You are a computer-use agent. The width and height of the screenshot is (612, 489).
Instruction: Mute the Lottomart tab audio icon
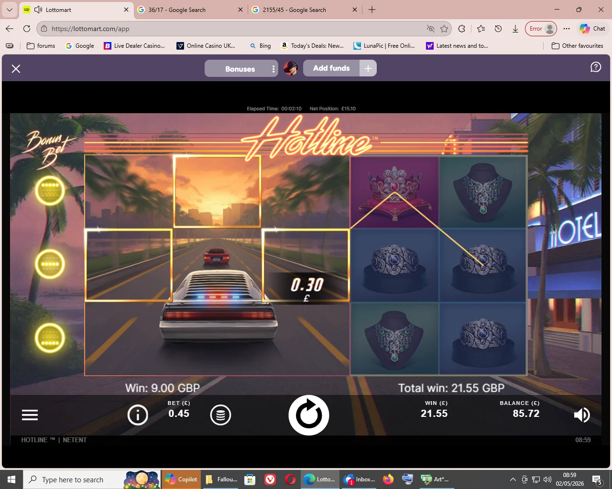pyautogui.click(x=38, y=10)
